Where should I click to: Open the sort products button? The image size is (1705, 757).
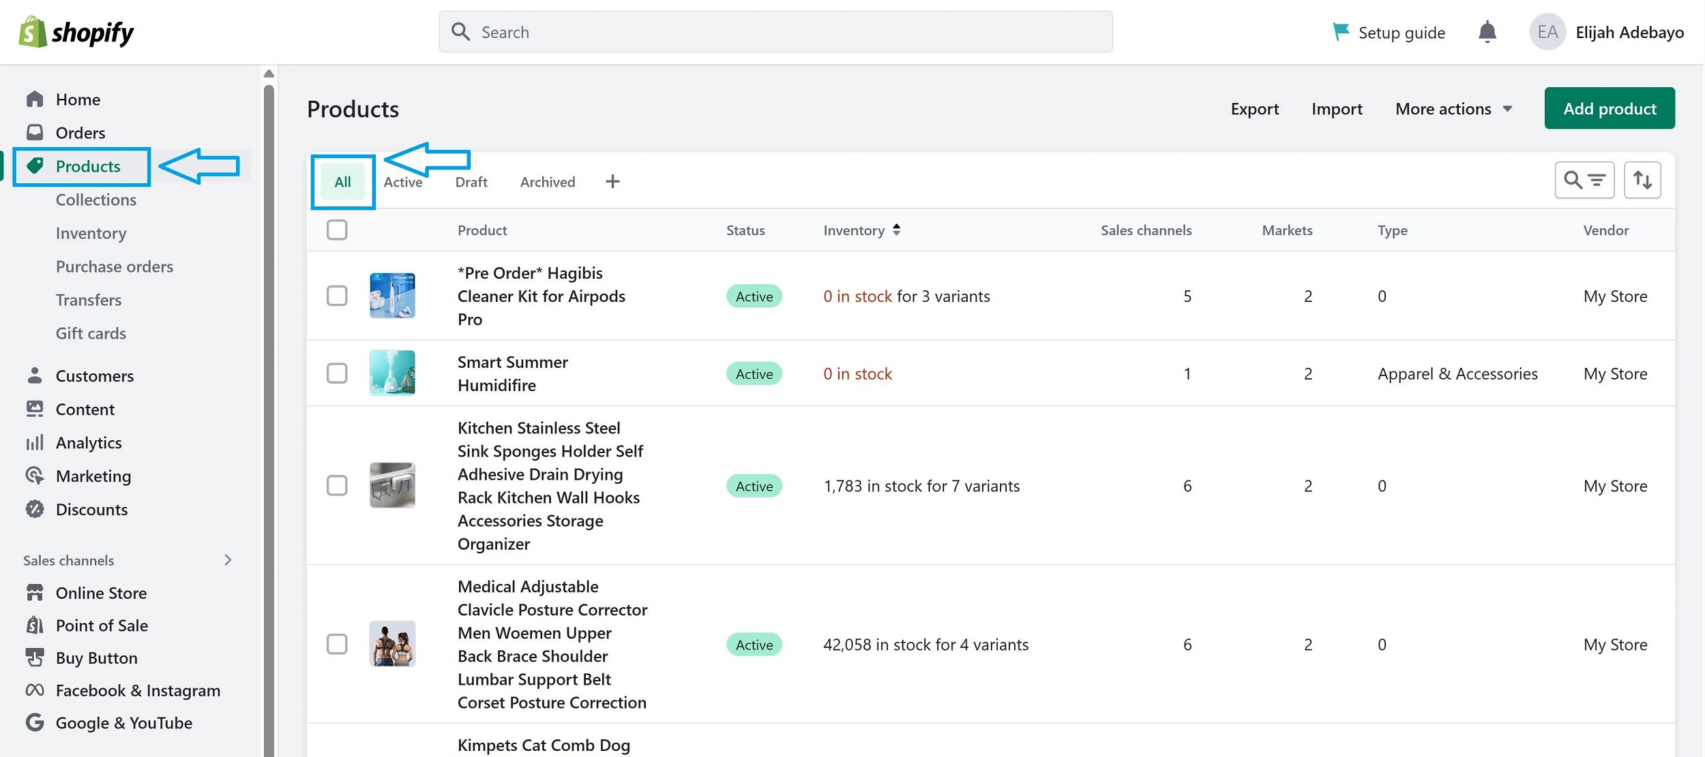1642,180
